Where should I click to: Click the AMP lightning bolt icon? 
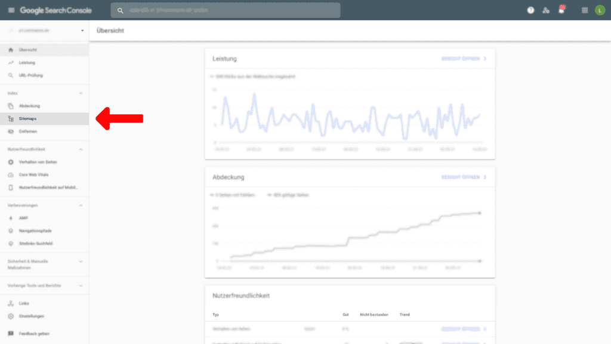point(11,218)
